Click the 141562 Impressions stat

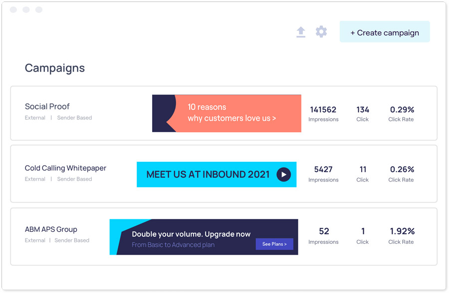pyautogui.click(x=323, y=114)
